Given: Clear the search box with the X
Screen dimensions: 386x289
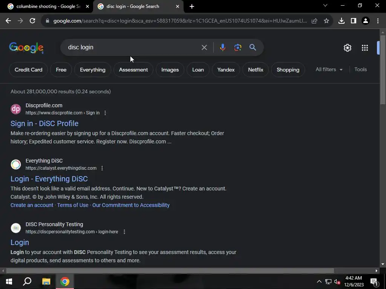Looking at the screenshot, I should point(204,47).
